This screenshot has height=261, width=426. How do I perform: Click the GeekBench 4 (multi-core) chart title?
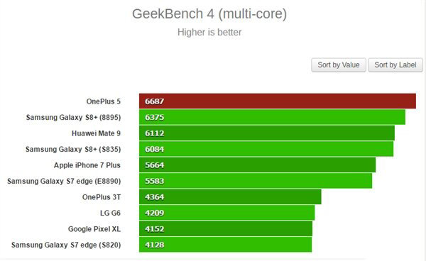click(x=209, y=14)
